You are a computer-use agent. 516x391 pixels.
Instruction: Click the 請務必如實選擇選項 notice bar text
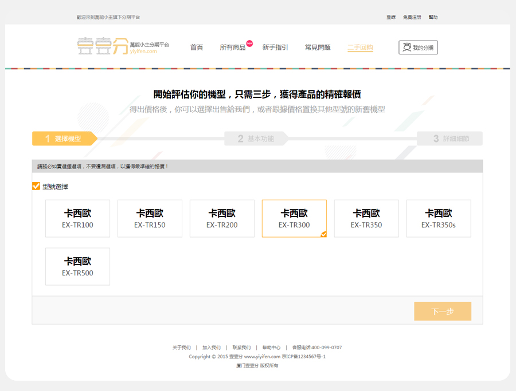coord(103,167)
